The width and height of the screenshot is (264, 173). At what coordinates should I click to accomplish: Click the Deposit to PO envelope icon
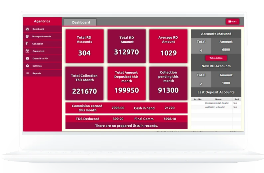tap(27, 59)
